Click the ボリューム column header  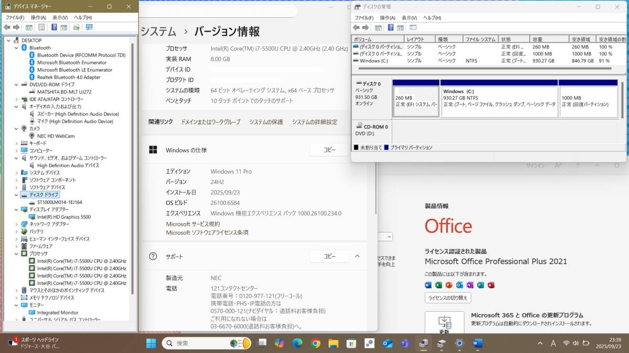coord(378,39)
